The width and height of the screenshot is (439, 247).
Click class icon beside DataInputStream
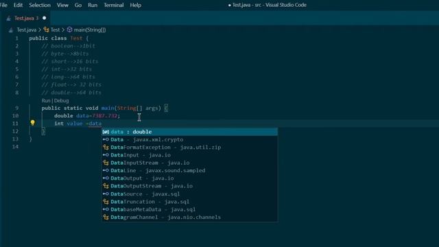point(106,163)
